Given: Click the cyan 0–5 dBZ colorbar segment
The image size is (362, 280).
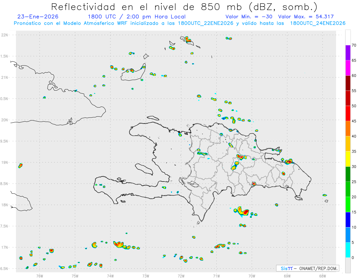Looking at the screenshot, I should click(348, 250).
